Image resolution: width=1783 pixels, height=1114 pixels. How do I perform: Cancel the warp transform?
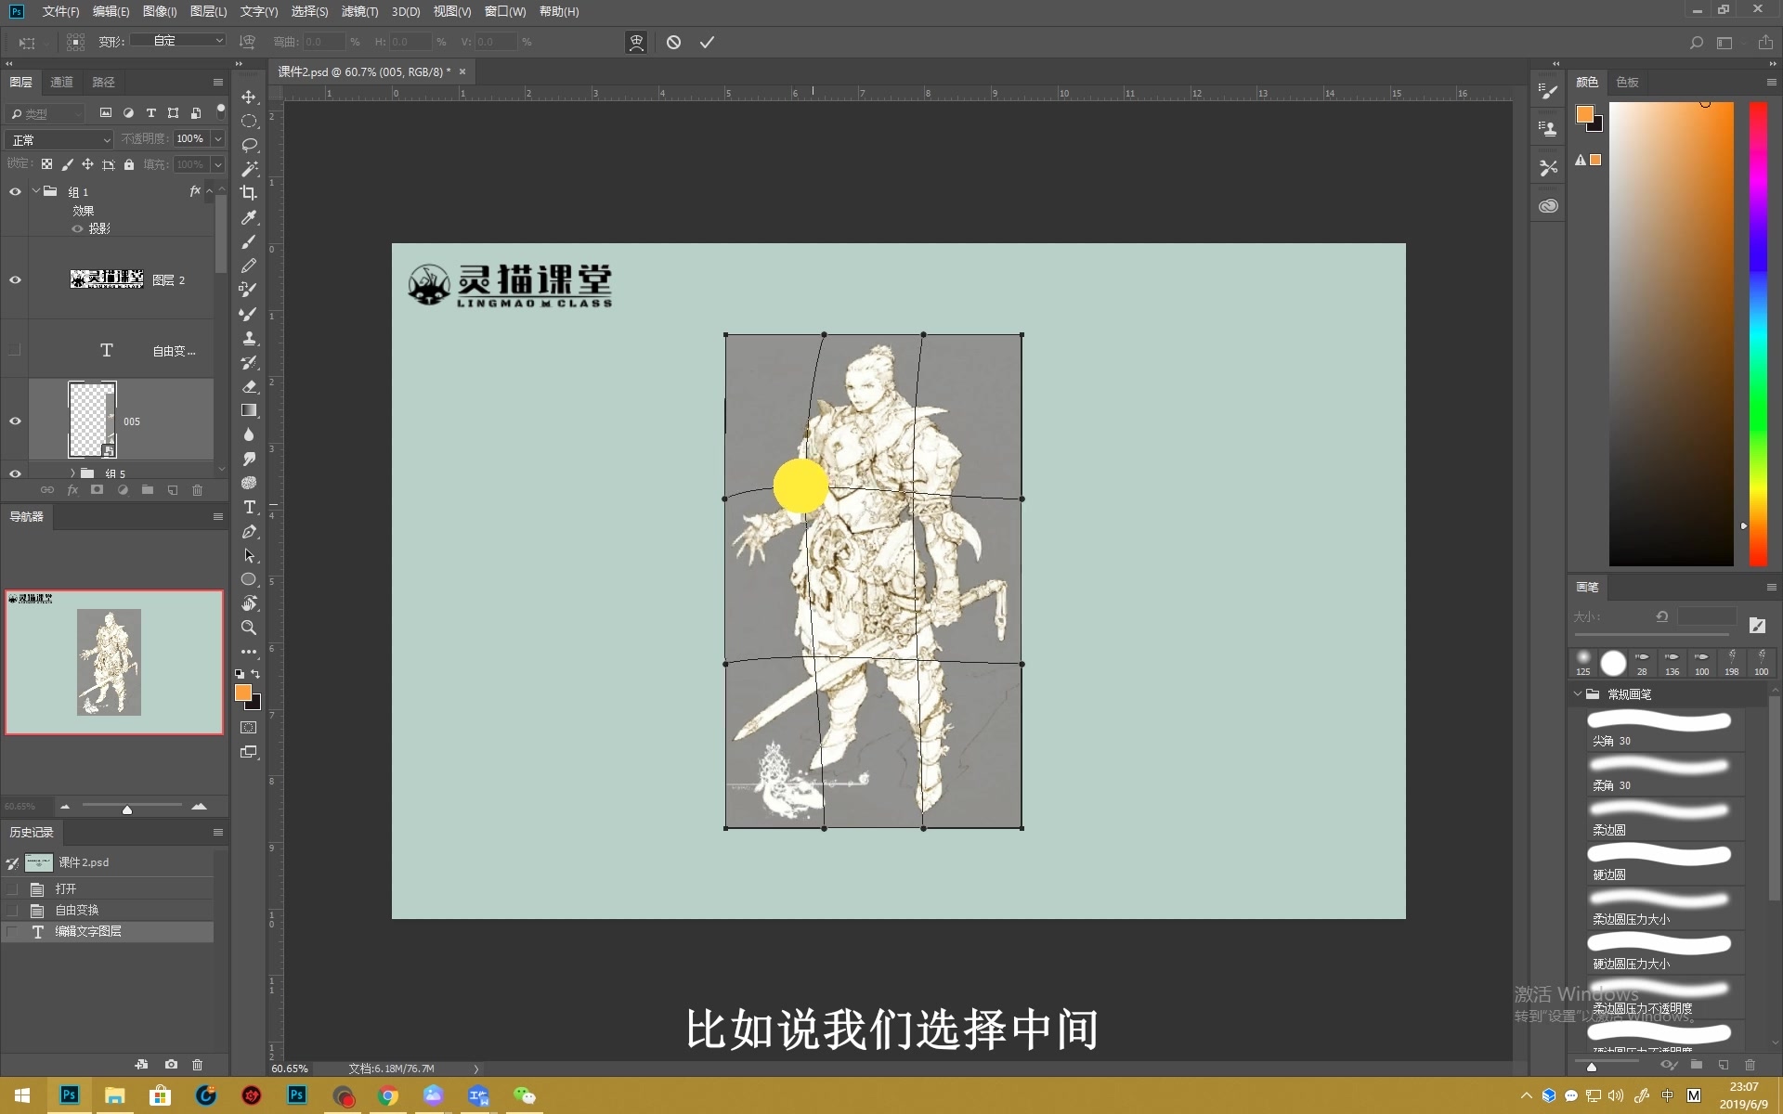point(673,42)
